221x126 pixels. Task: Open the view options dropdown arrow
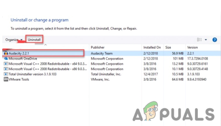pyautogui.click(x=206, y=40)
